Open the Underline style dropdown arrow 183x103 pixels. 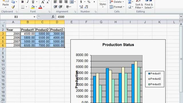pyautogui.click(x=37, y=2)
